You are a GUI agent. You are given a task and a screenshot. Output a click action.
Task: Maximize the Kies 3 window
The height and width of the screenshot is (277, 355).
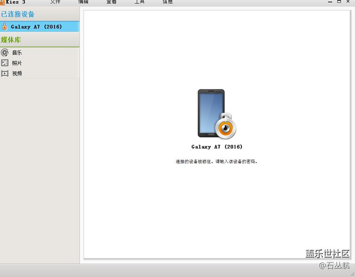click(x=339, y=2)
